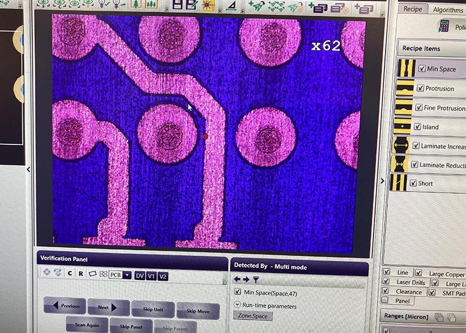Click the triangle angle measurement icon

click(x=231, y=5)
